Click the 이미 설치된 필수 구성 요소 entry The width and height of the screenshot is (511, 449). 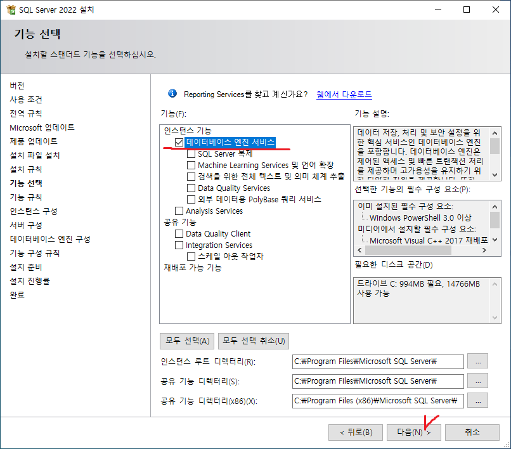click(405, 206)
